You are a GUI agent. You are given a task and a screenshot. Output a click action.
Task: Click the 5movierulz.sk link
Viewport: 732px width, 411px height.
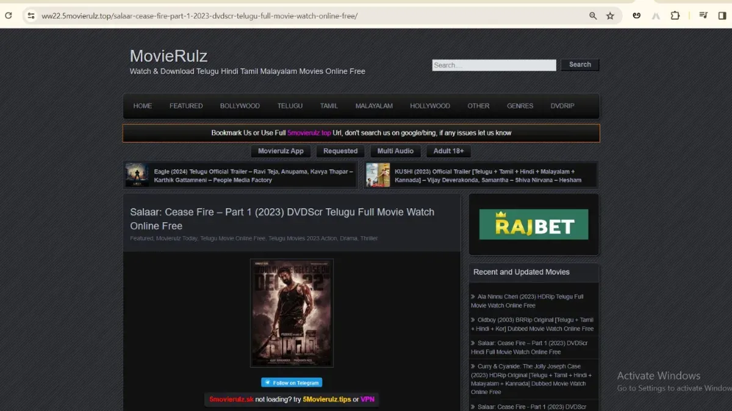coord(231,399)
